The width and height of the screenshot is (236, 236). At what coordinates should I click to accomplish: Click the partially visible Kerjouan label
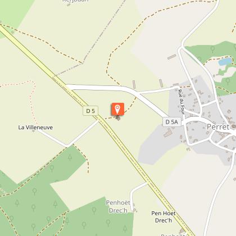(x=75, y=1)
